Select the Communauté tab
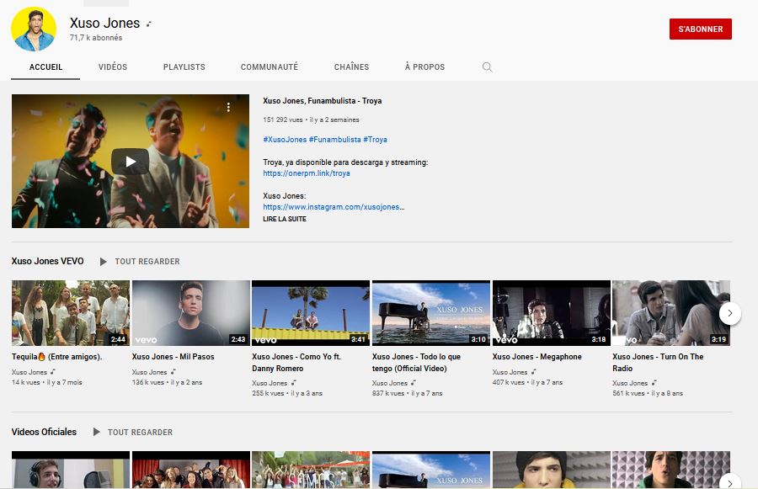The height and width of the screenshot is (489, 758). tap(270, 67)
